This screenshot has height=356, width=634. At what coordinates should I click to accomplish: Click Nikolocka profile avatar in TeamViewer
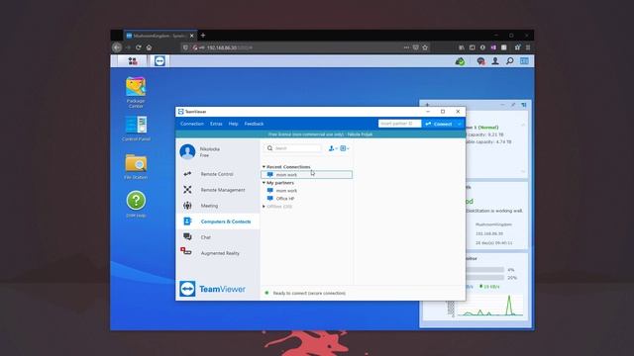pyautogui.click(x=187, y=151)
